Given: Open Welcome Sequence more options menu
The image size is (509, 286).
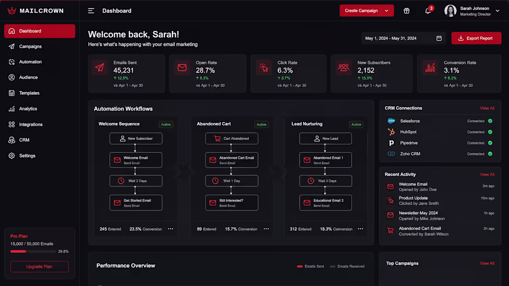Looking at the screenshot, I should pos(170,229).
